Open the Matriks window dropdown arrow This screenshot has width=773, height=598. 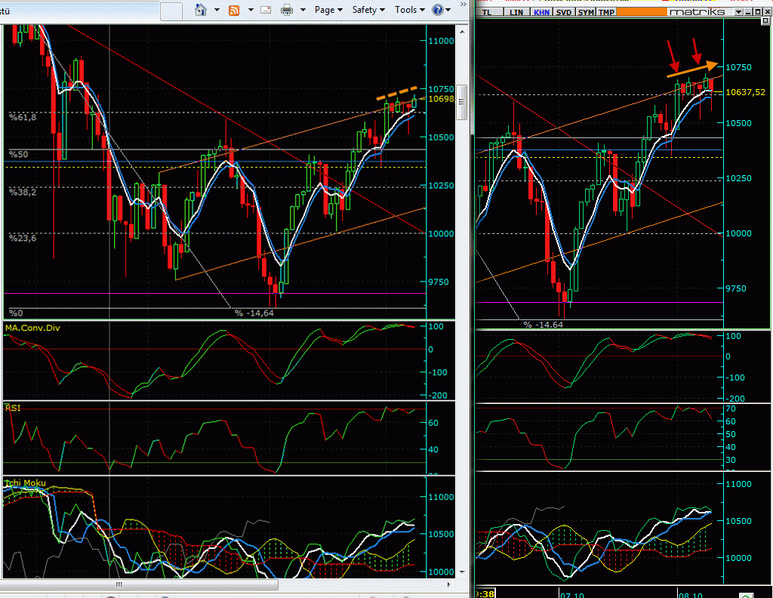pos(738,12)
